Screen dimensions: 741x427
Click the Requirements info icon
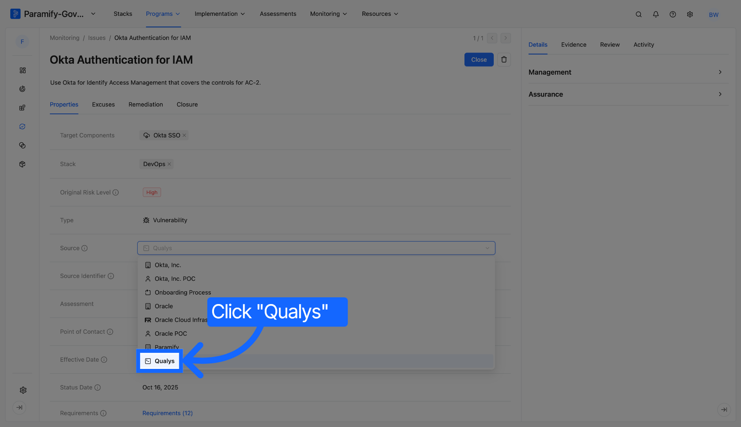coord(103,413)
